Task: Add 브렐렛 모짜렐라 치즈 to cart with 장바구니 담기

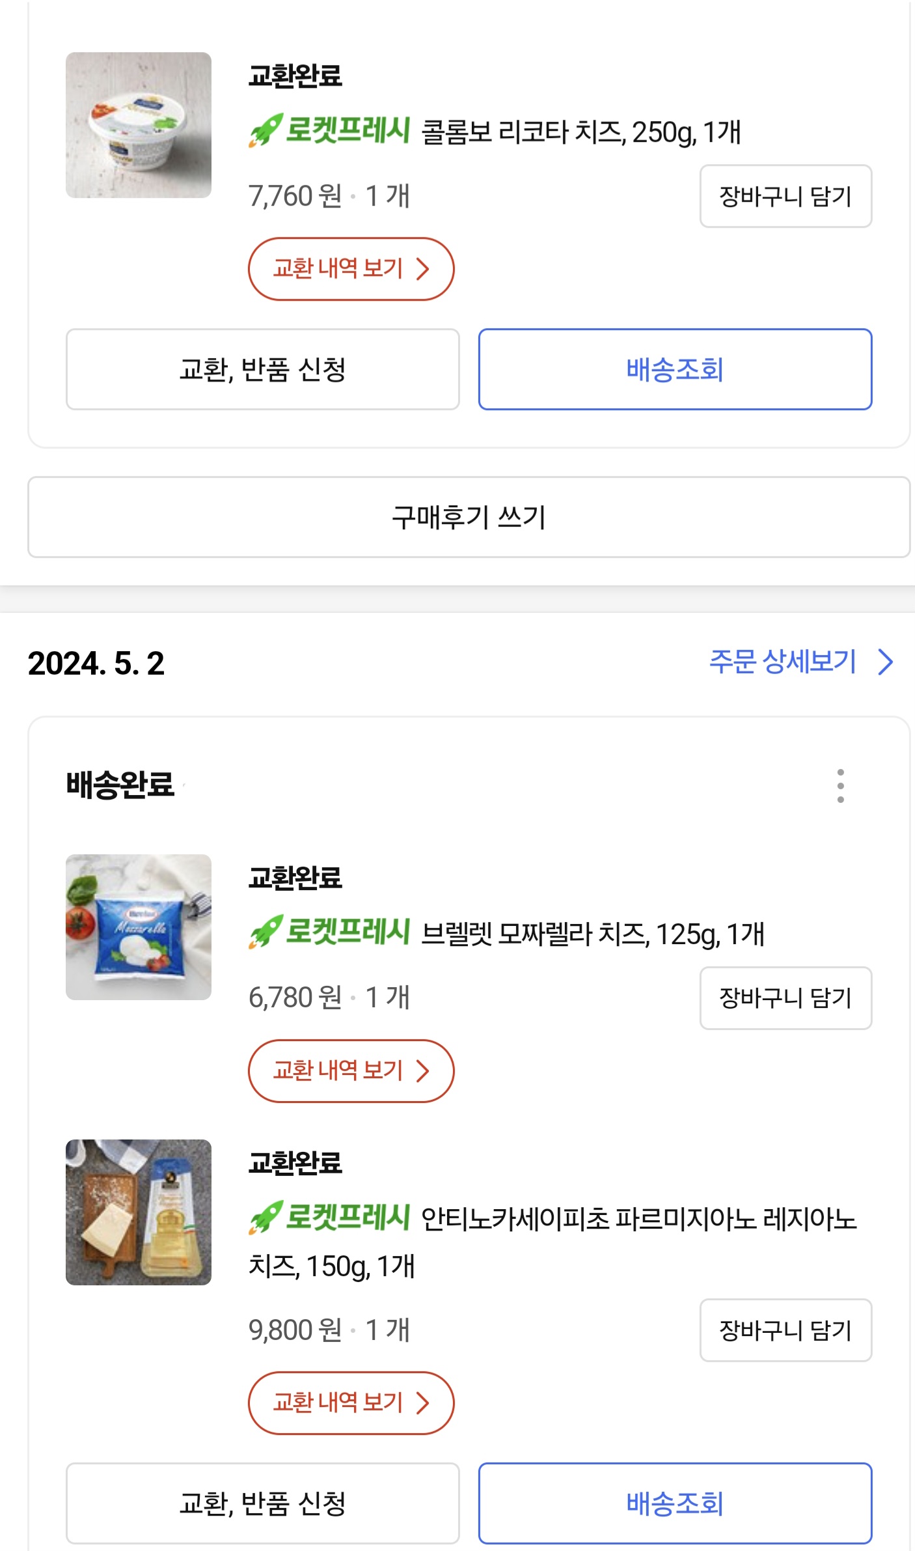Action: tap(785, 998)
